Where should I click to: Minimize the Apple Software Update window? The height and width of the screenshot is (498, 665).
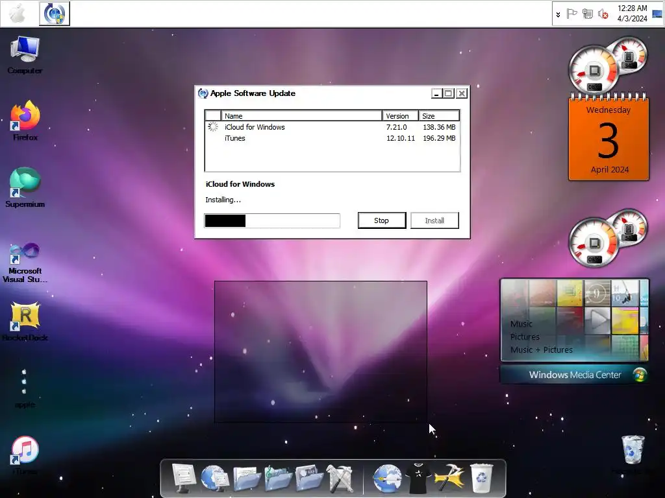coord(437,93)
